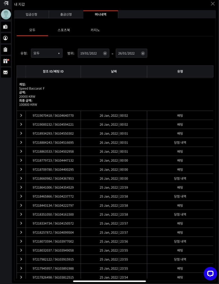Open the live chat support bubble
Viewport: 219px width, 284px height.
click(210, 274)
